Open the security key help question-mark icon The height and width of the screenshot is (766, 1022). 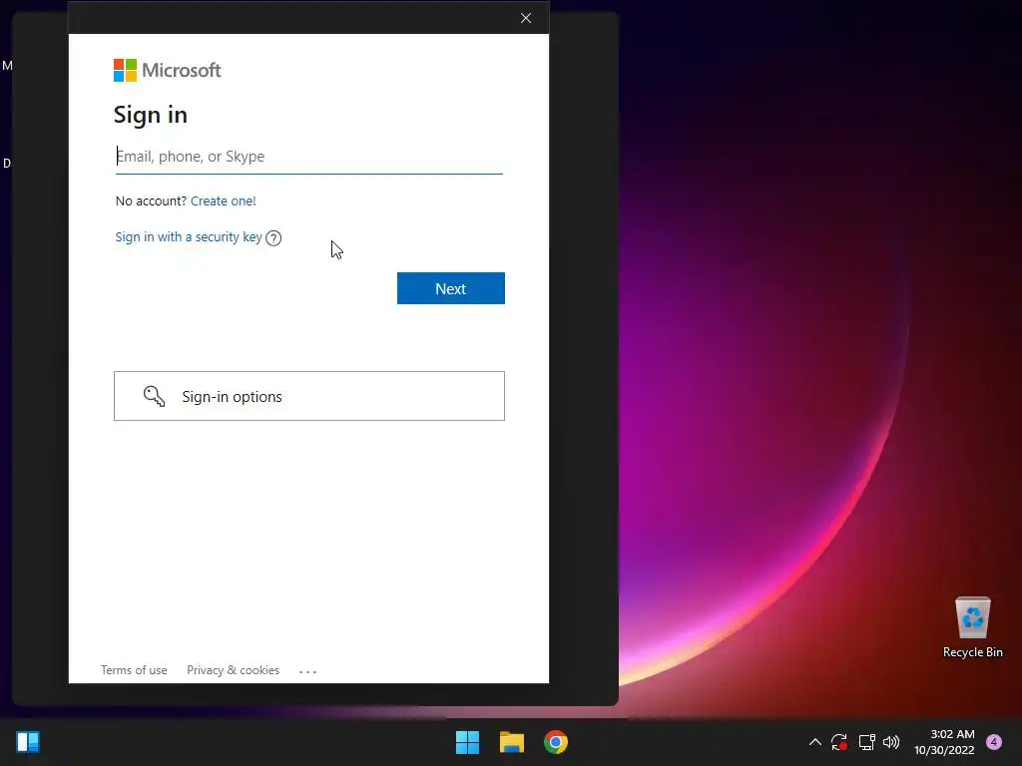tap(273, 238)
